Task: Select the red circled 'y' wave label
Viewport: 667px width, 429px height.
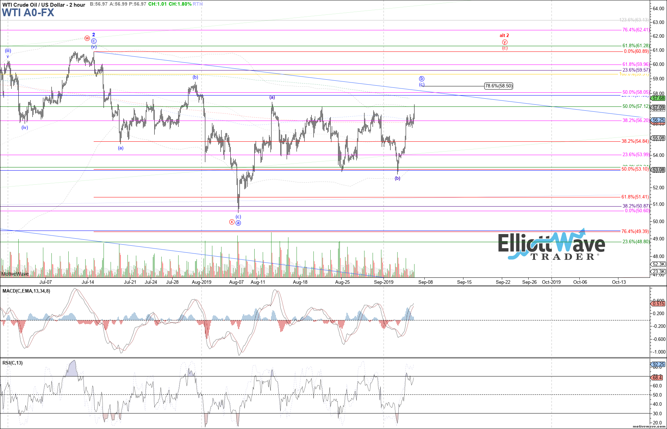Action: pos(505,42)
